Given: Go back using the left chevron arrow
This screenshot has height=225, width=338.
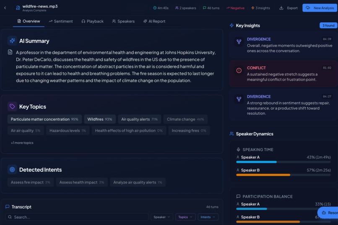Looking at the screenshot, I should click(x=5, y=8).
